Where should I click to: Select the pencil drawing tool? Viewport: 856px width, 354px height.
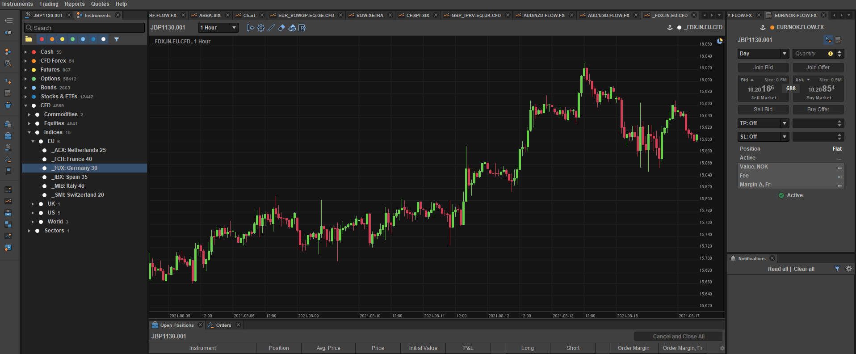271,28
